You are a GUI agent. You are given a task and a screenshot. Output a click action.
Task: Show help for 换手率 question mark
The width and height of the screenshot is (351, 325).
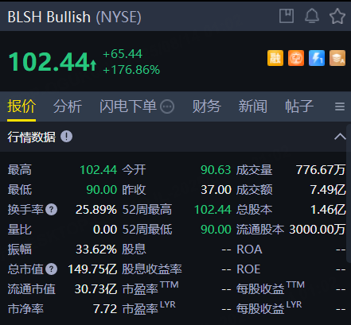coord(51,210)
